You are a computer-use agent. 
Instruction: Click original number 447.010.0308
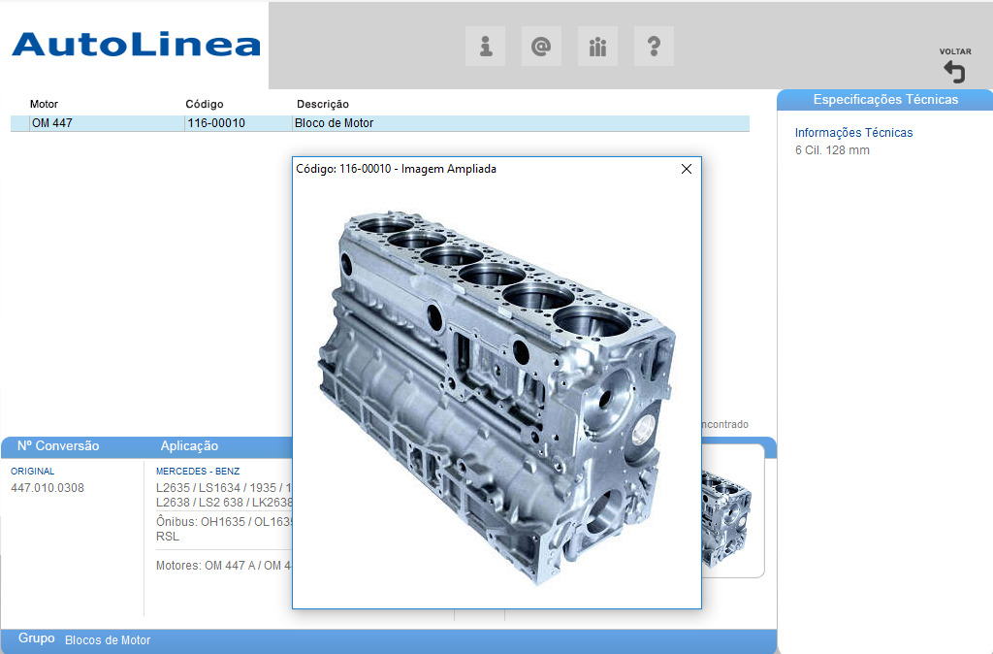48,488
